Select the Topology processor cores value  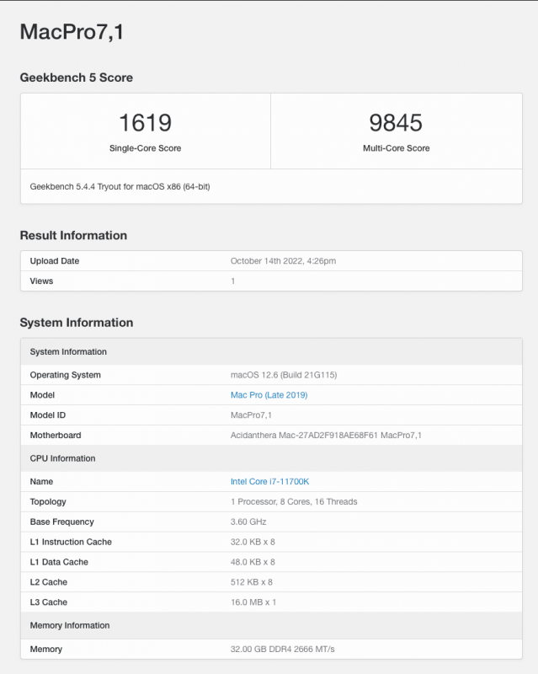(x=294, y=502)
